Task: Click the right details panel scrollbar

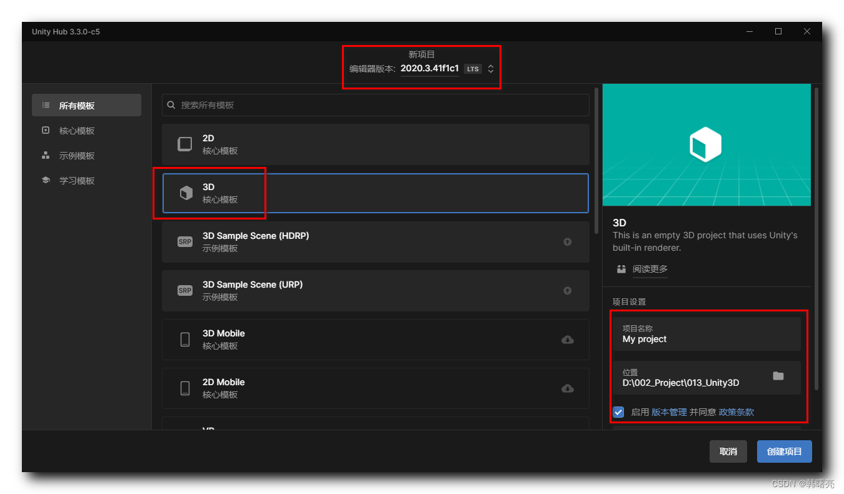Action: 816,238
